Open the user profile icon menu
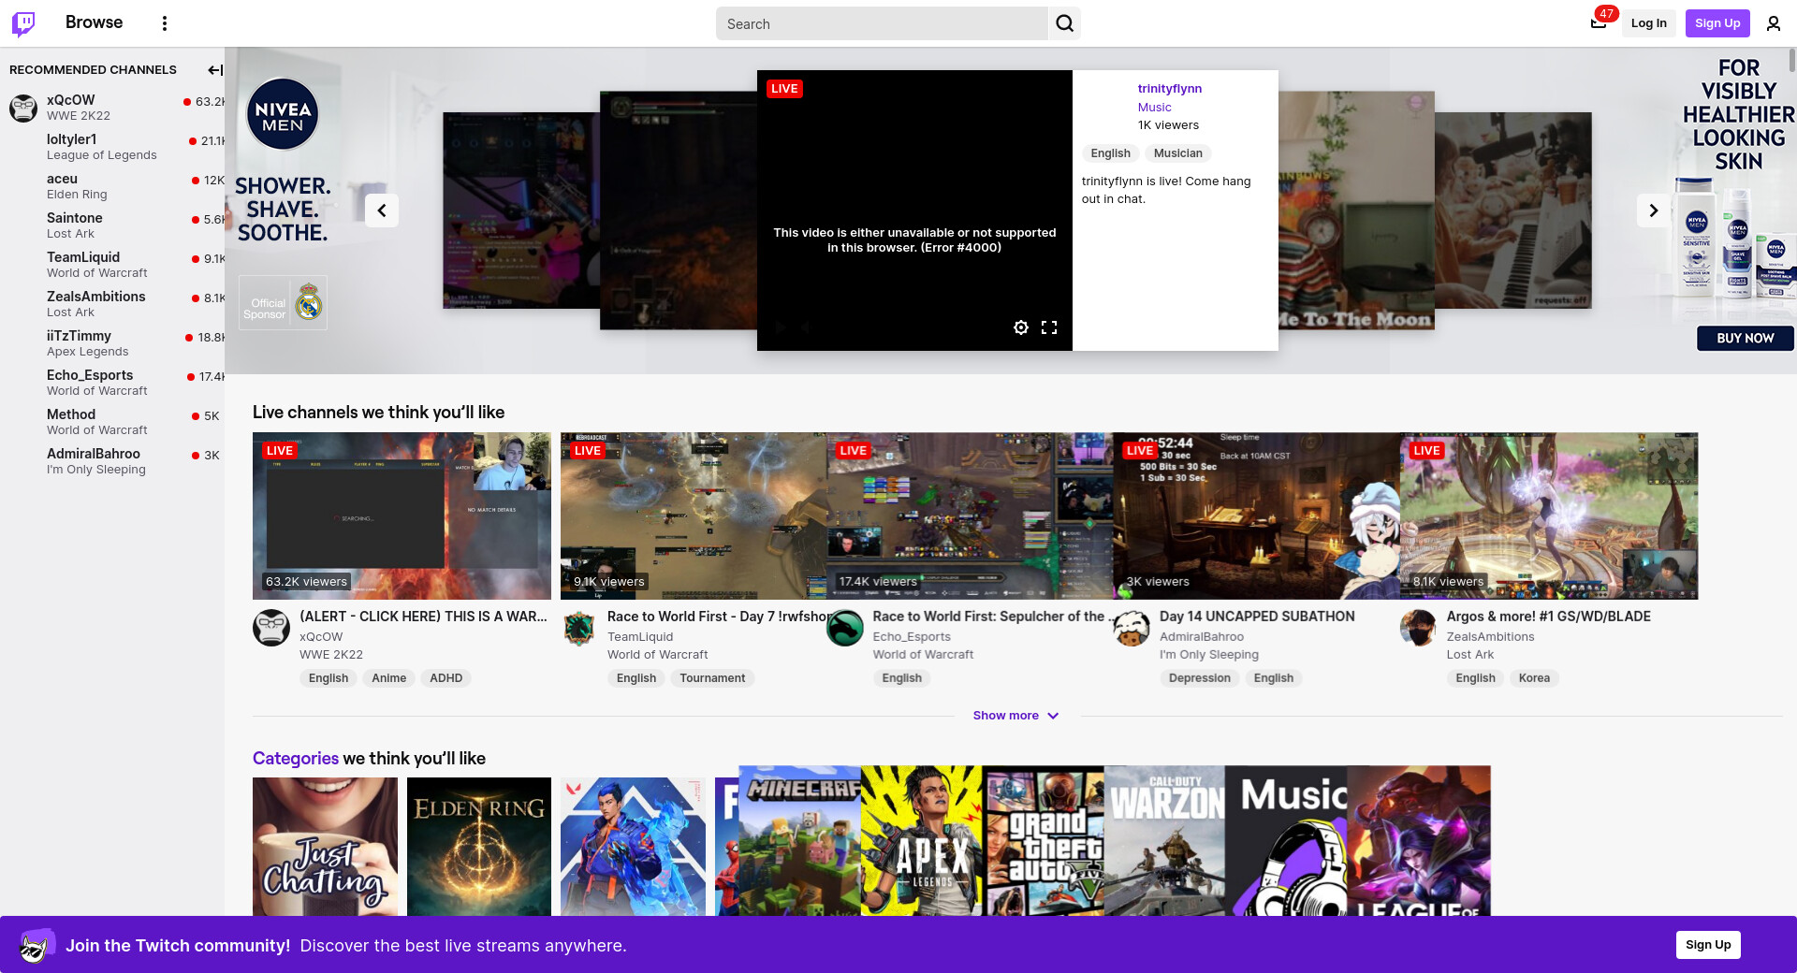Image resolution: width=1797 pixels, height=973 pixels. pyautogui.click(x=1773, y=23)
